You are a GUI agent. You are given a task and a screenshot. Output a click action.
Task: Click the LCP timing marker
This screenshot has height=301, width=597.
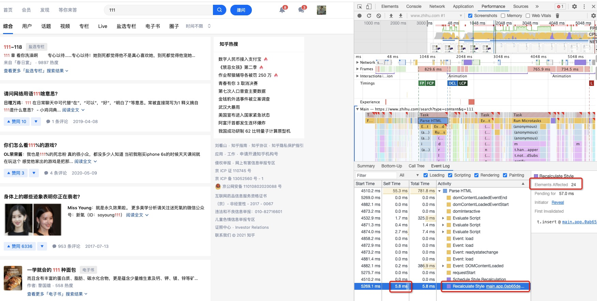(462, 83)
